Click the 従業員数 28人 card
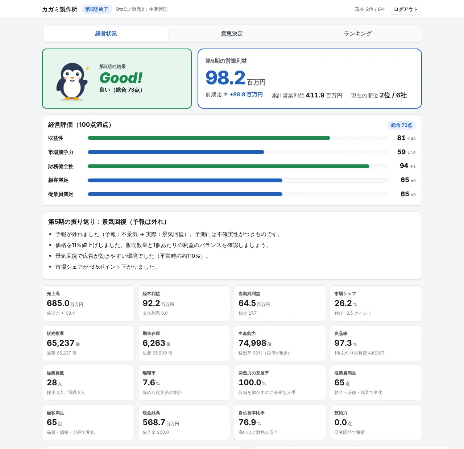The image size is (464, 449). (88, 383)
